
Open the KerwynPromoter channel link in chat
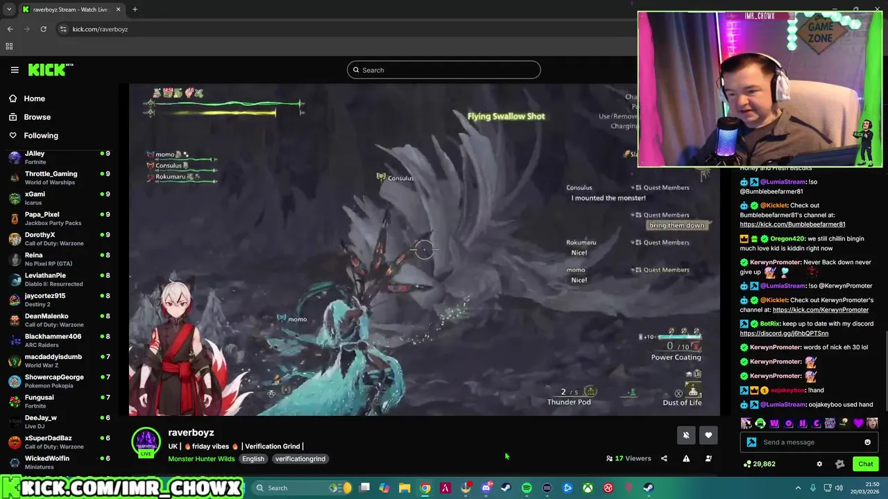click(x=821, y=310)
